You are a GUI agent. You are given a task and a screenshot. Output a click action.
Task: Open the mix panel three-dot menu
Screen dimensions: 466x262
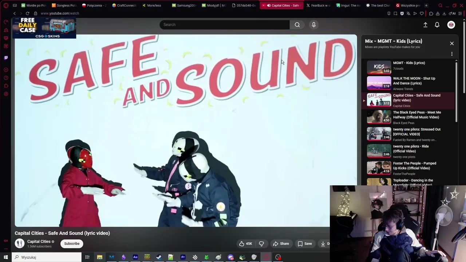(x=452, y=54)
